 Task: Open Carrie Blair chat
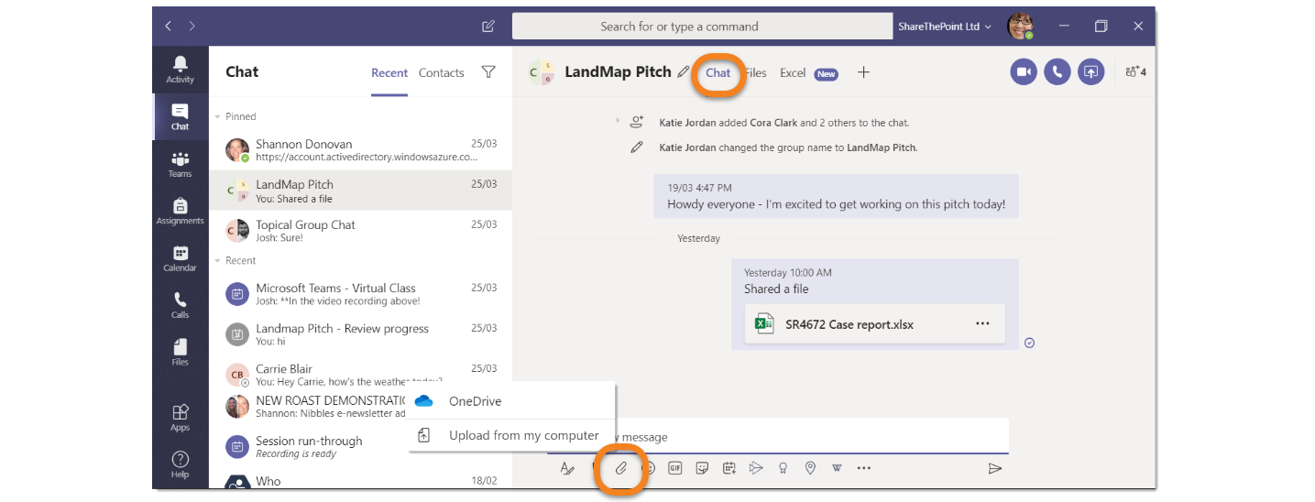[x=360, y=373]
